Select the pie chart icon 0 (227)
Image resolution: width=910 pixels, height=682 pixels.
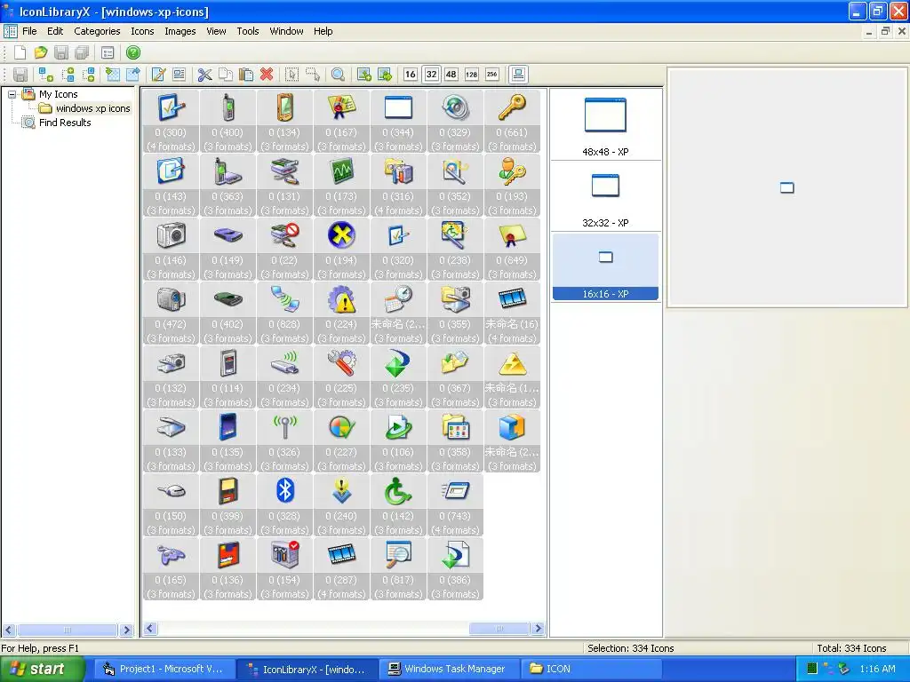click(342, 440)
